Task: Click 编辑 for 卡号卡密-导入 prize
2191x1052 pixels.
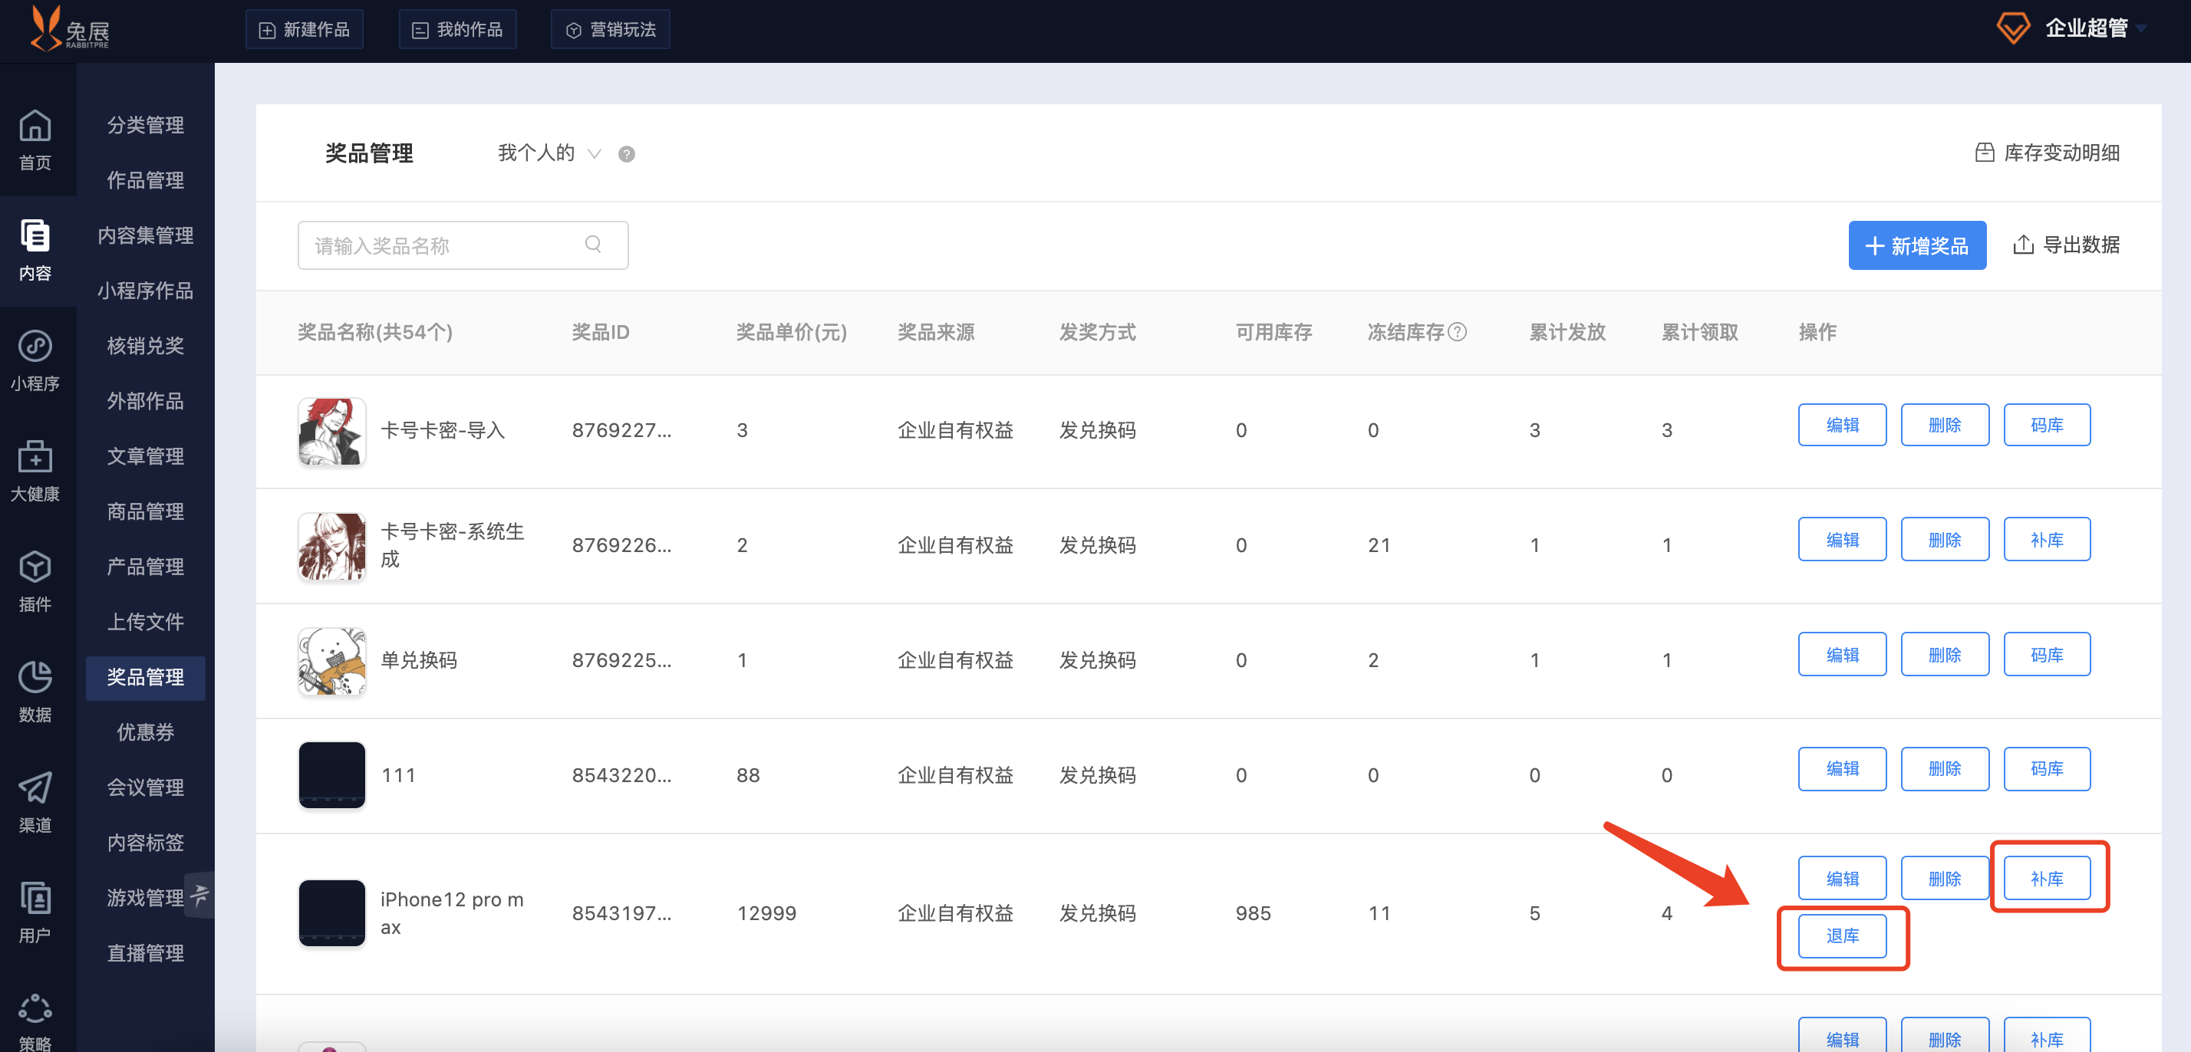Action: (1842, 426)
